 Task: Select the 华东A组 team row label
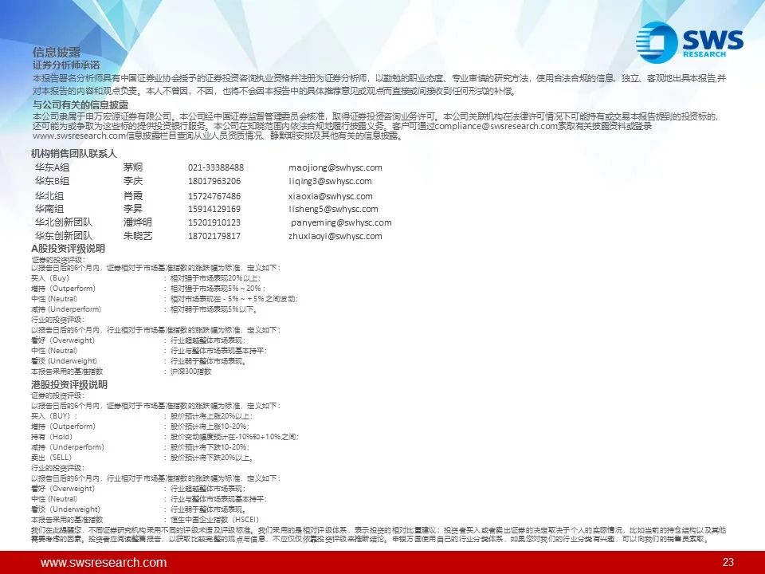tap(53, 167)
